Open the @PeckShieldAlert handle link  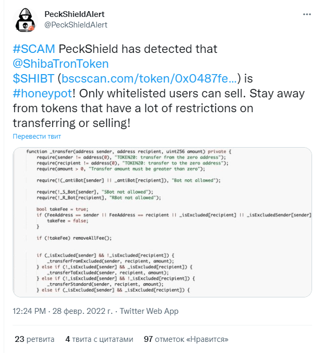[76, 25]
